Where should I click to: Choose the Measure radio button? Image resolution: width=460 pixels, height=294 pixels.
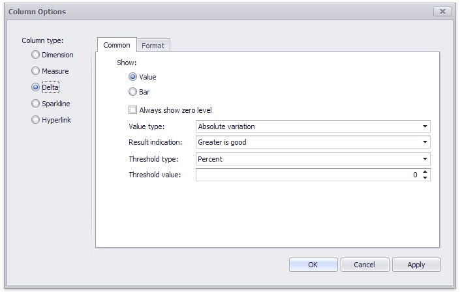coord(36,71)
